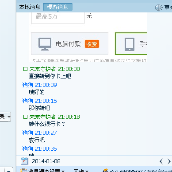Click the 元 currency label
172x172 pixels.
click(x=89, y=16)
